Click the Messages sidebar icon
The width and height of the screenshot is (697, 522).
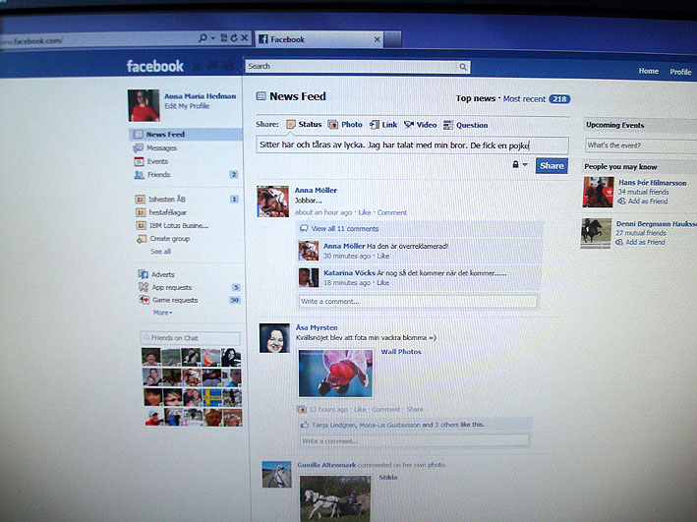[139, 147]
